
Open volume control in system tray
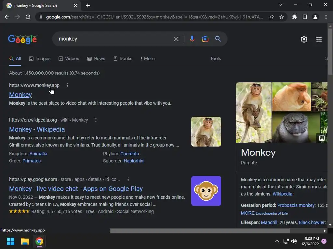pyautogui.click(x=294, y=241)
